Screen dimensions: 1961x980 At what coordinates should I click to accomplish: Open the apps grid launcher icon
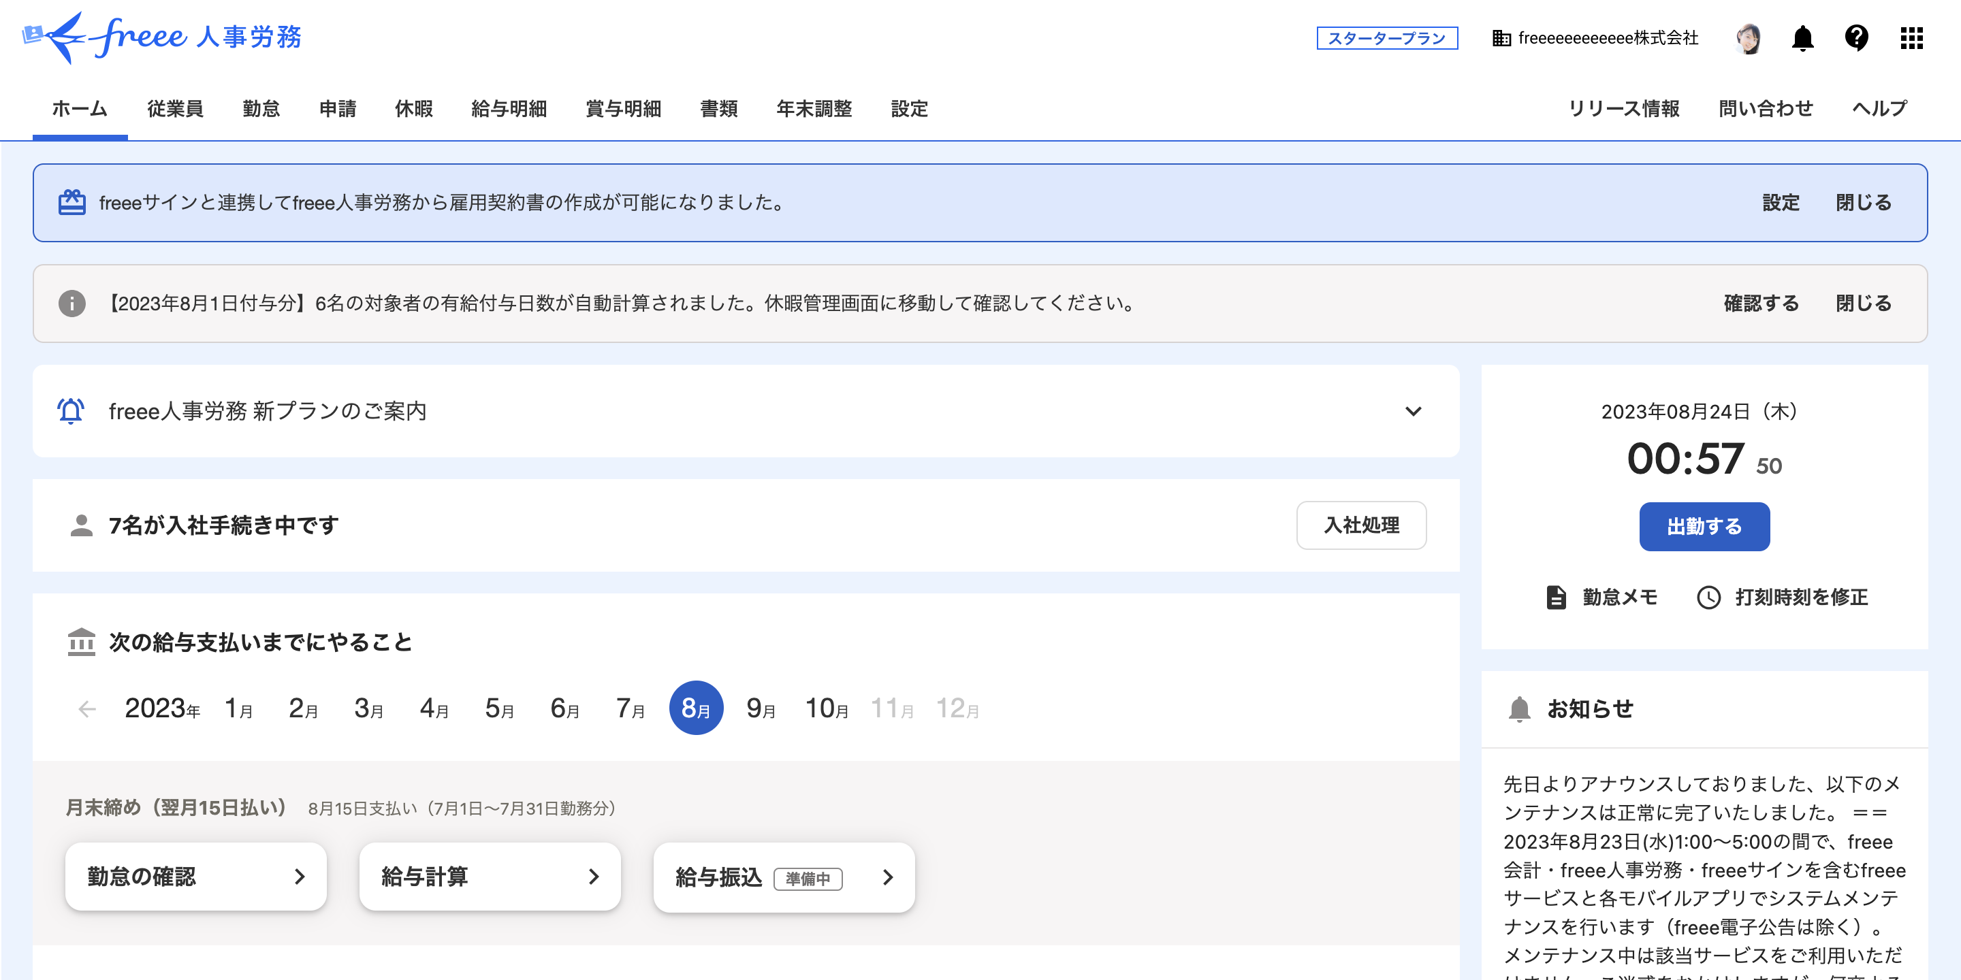(x=1911, y=38)
